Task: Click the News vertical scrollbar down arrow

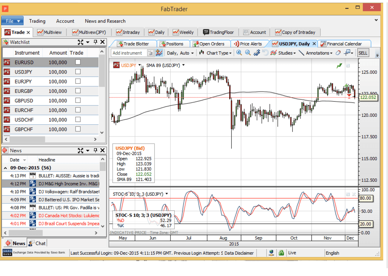Action: point(103,226)
